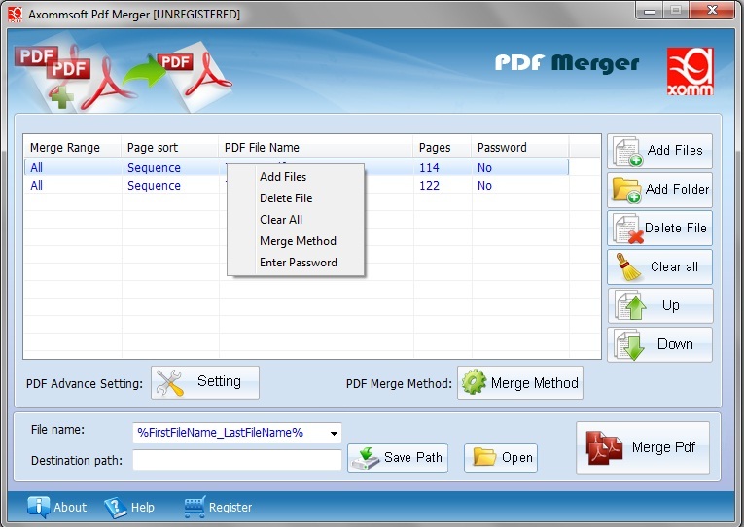Click the Axomm red logo

pyautogui.click(x=690, y=72)
